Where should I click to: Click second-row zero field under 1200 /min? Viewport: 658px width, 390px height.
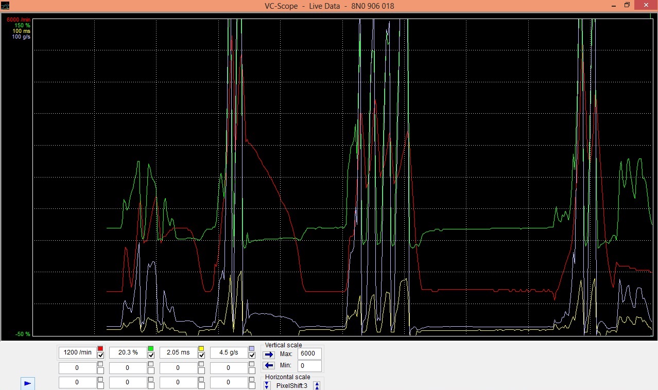[x=77, y=368]
